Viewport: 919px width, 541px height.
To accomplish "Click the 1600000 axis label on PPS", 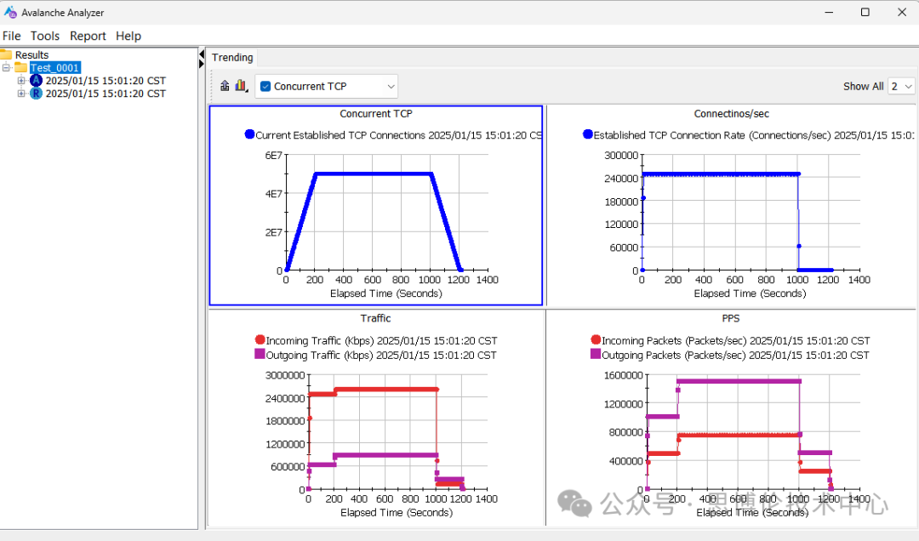I will click(624, 375).
